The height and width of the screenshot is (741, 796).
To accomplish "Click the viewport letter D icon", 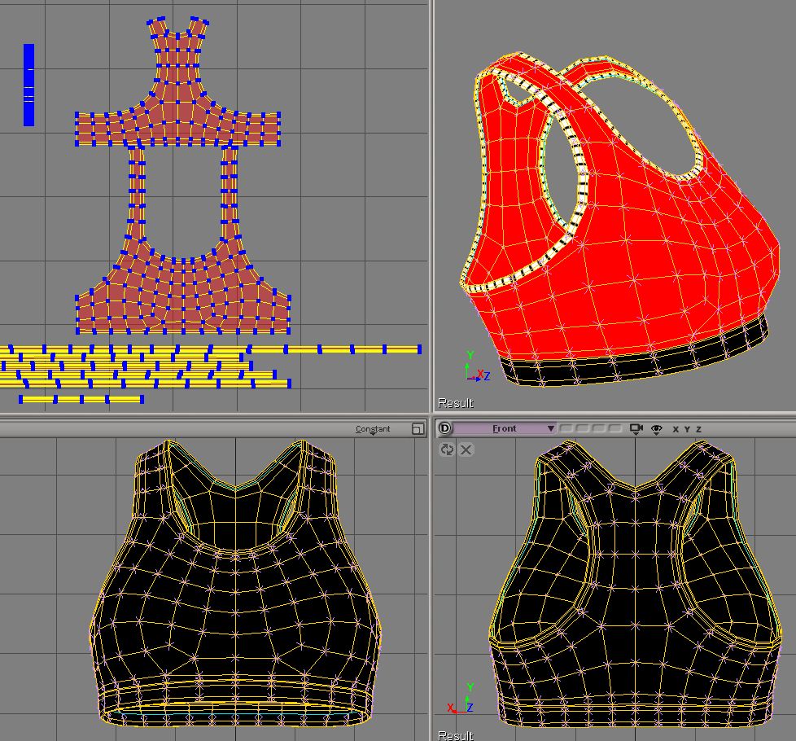I will pyautogui.click(x=445, y=428).
